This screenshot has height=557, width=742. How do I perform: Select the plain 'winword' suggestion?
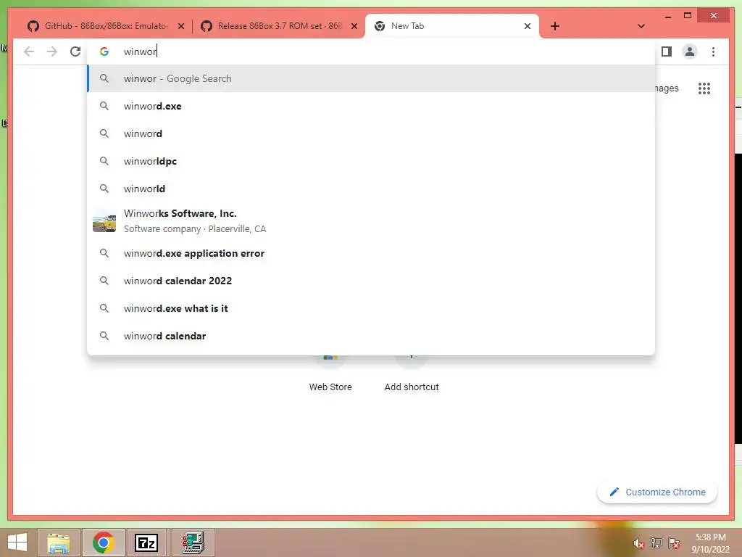point(371,133)
